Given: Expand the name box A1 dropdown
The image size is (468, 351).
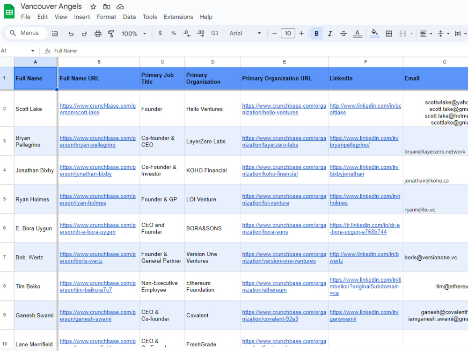Looking at the screenshot, I should (33, 51).
